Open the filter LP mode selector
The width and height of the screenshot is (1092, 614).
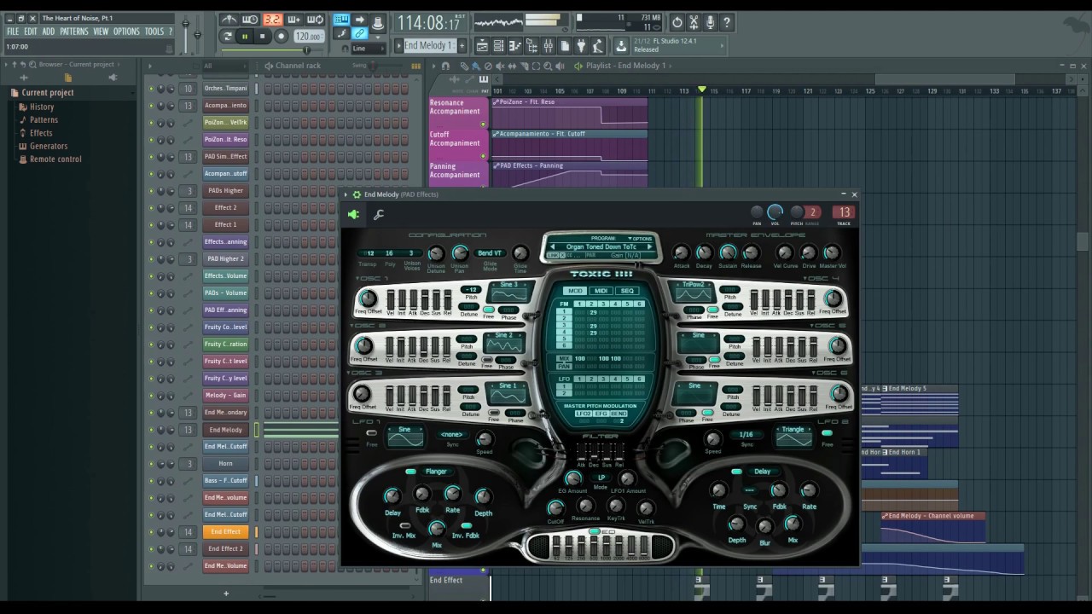tap(601, 479)
